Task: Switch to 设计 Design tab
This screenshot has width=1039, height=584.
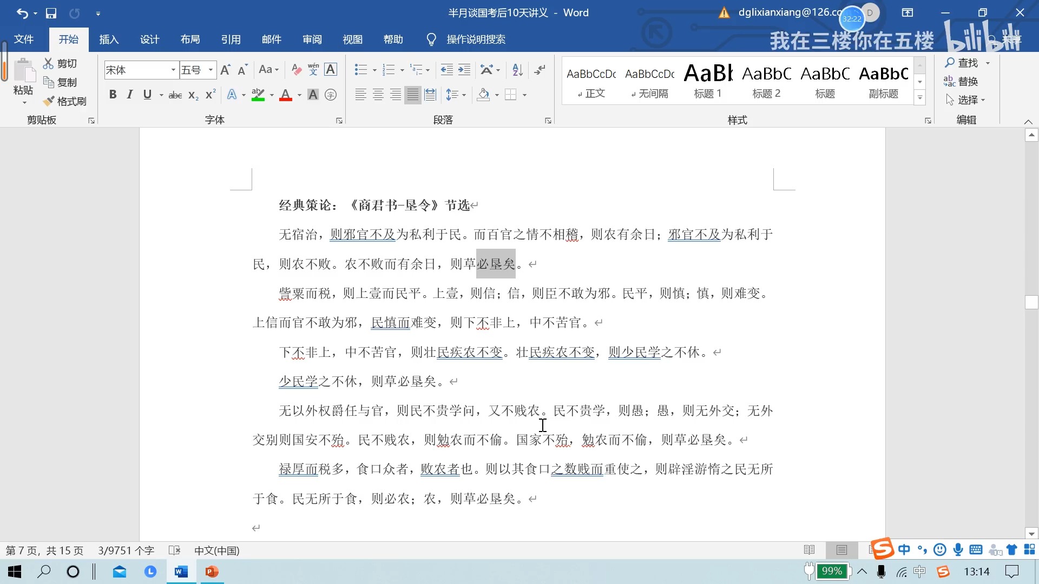Action: pos(149,39)
